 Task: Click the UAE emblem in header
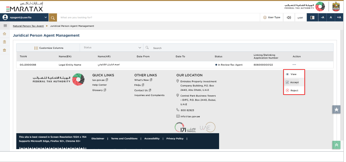tap(336, 7)
